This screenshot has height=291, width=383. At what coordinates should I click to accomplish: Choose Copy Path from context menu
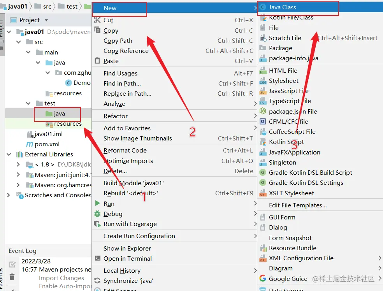pyautogui.click(x=174, y=40)
